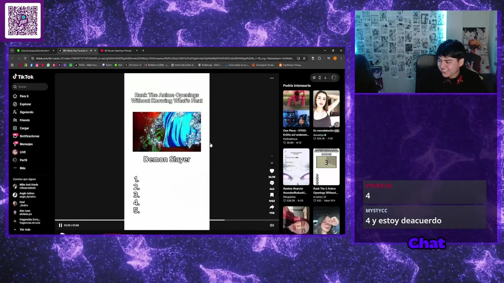Click the TikTok Buscar search field

coord(30,87)
